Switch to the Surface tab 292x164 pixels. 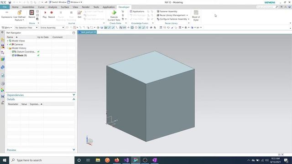coord(65,7)
